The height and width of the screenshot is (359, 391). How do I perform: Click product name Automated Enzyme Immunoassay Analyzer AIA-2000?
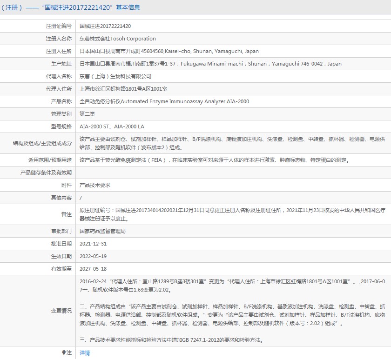point(164,101)
